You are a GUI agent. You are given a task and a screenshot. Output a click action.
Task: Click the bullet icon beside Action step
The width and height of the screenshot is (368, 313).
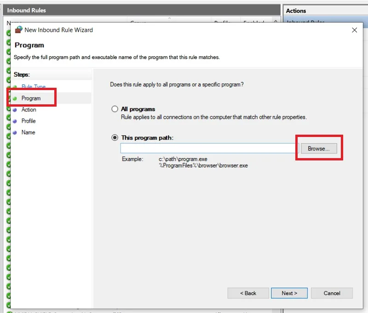[15, 110]
